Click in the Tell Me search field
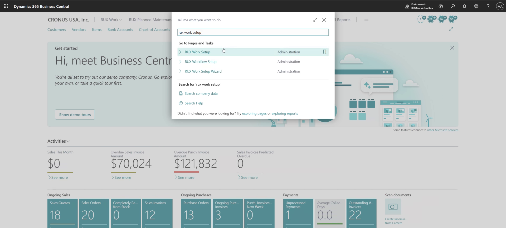This screenshot has height=228, width=506. click(253, 32)
